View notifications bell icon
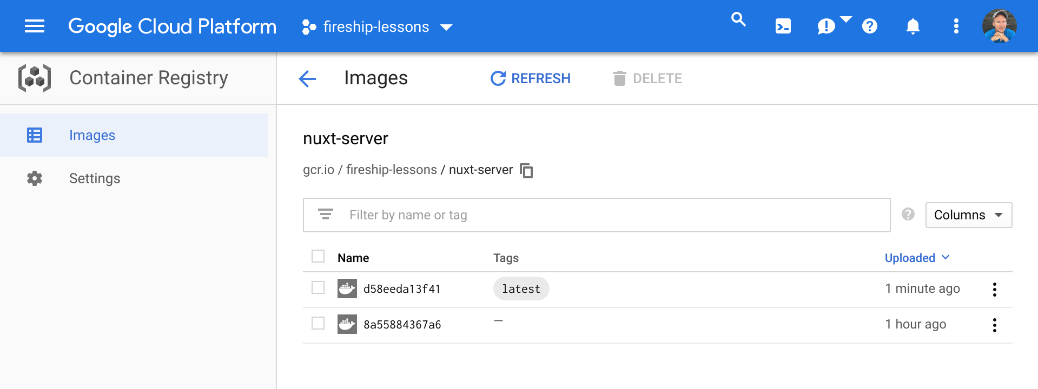The width and height of the screenshot is (1038, 389). 912,25
